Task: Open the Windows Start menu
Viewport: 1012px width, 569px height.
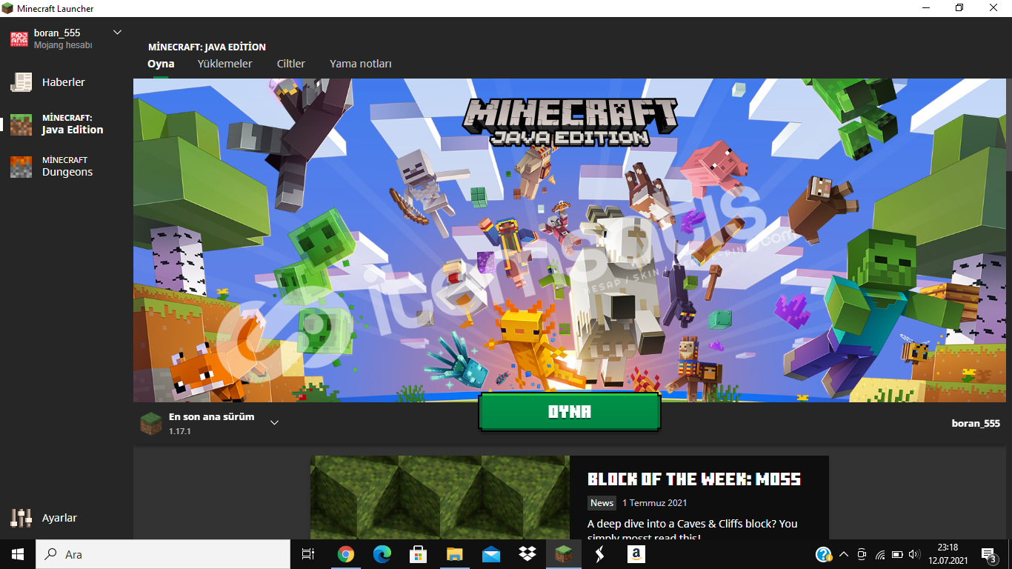Action: [x=17, y=554]
